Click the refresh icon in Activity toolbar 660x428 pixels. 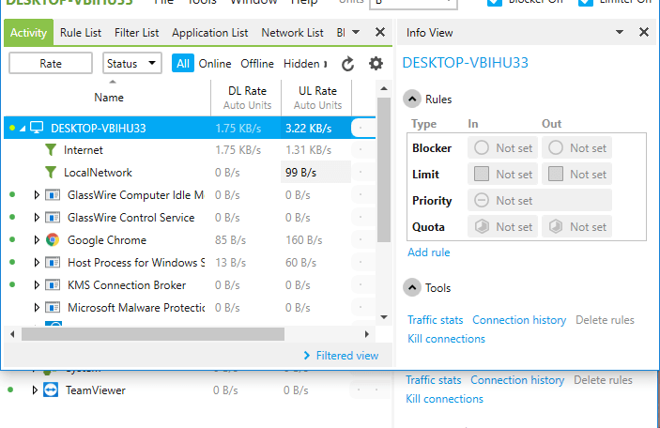coord(347,64)
